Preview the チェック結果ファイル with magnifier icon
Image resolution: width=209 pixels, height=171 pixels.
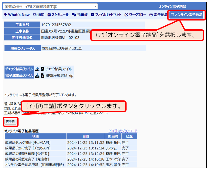[43, 69]
